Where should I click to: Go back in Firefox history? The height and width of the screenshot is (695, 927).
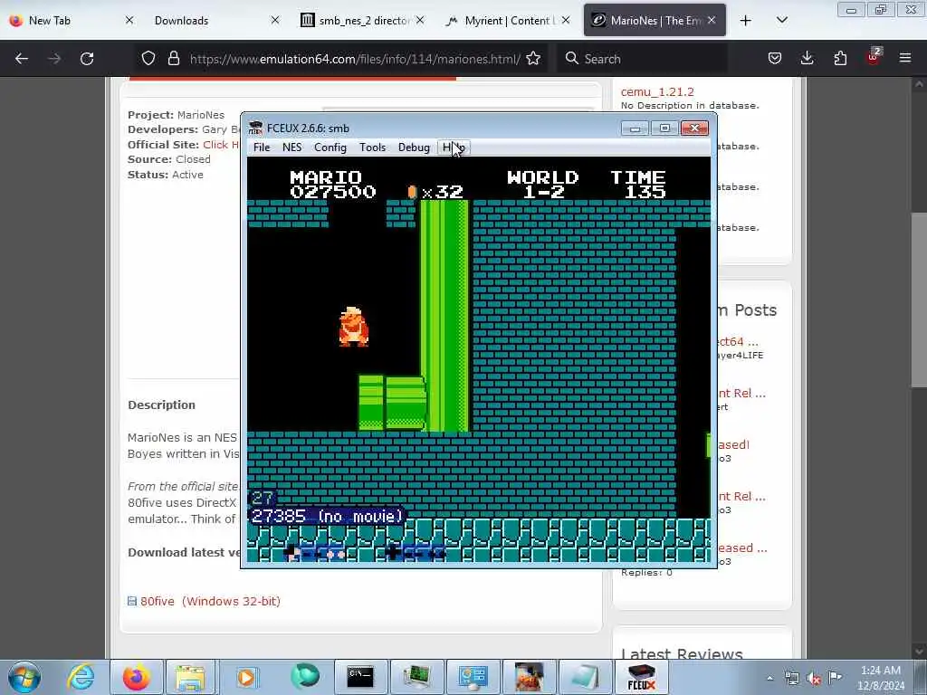[22, 59]
